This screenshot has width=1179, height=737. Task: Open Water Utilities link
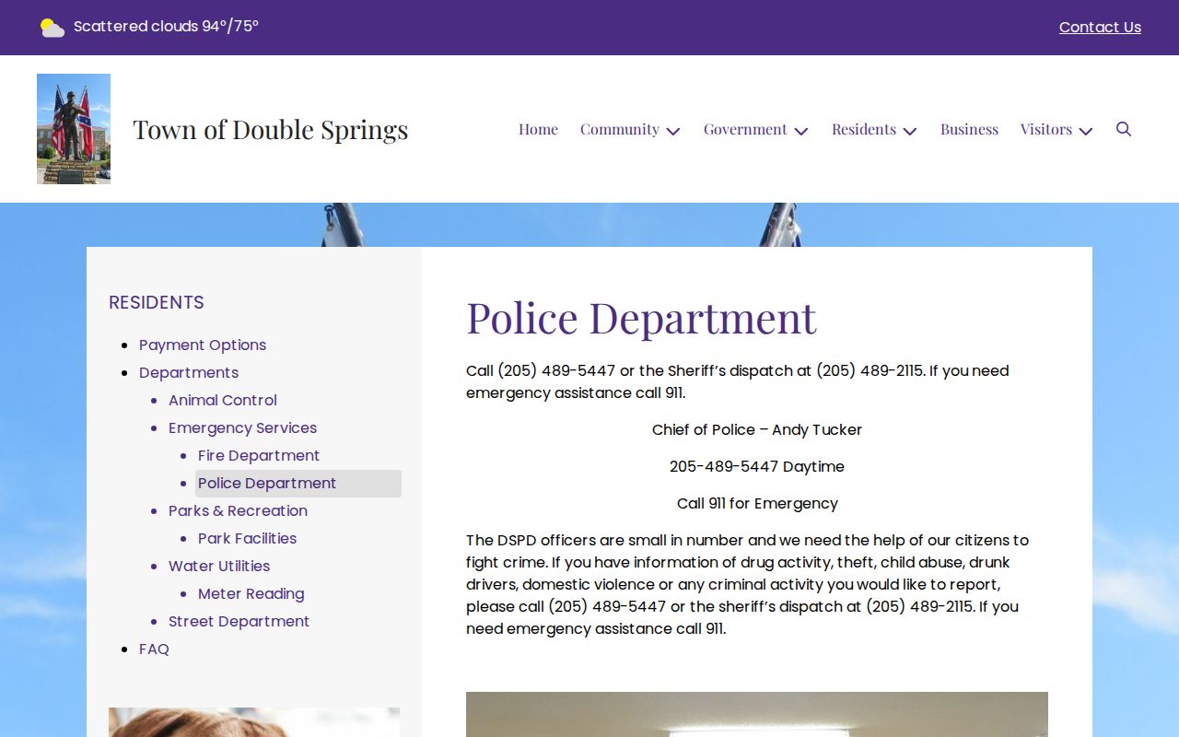coord(219,566)
